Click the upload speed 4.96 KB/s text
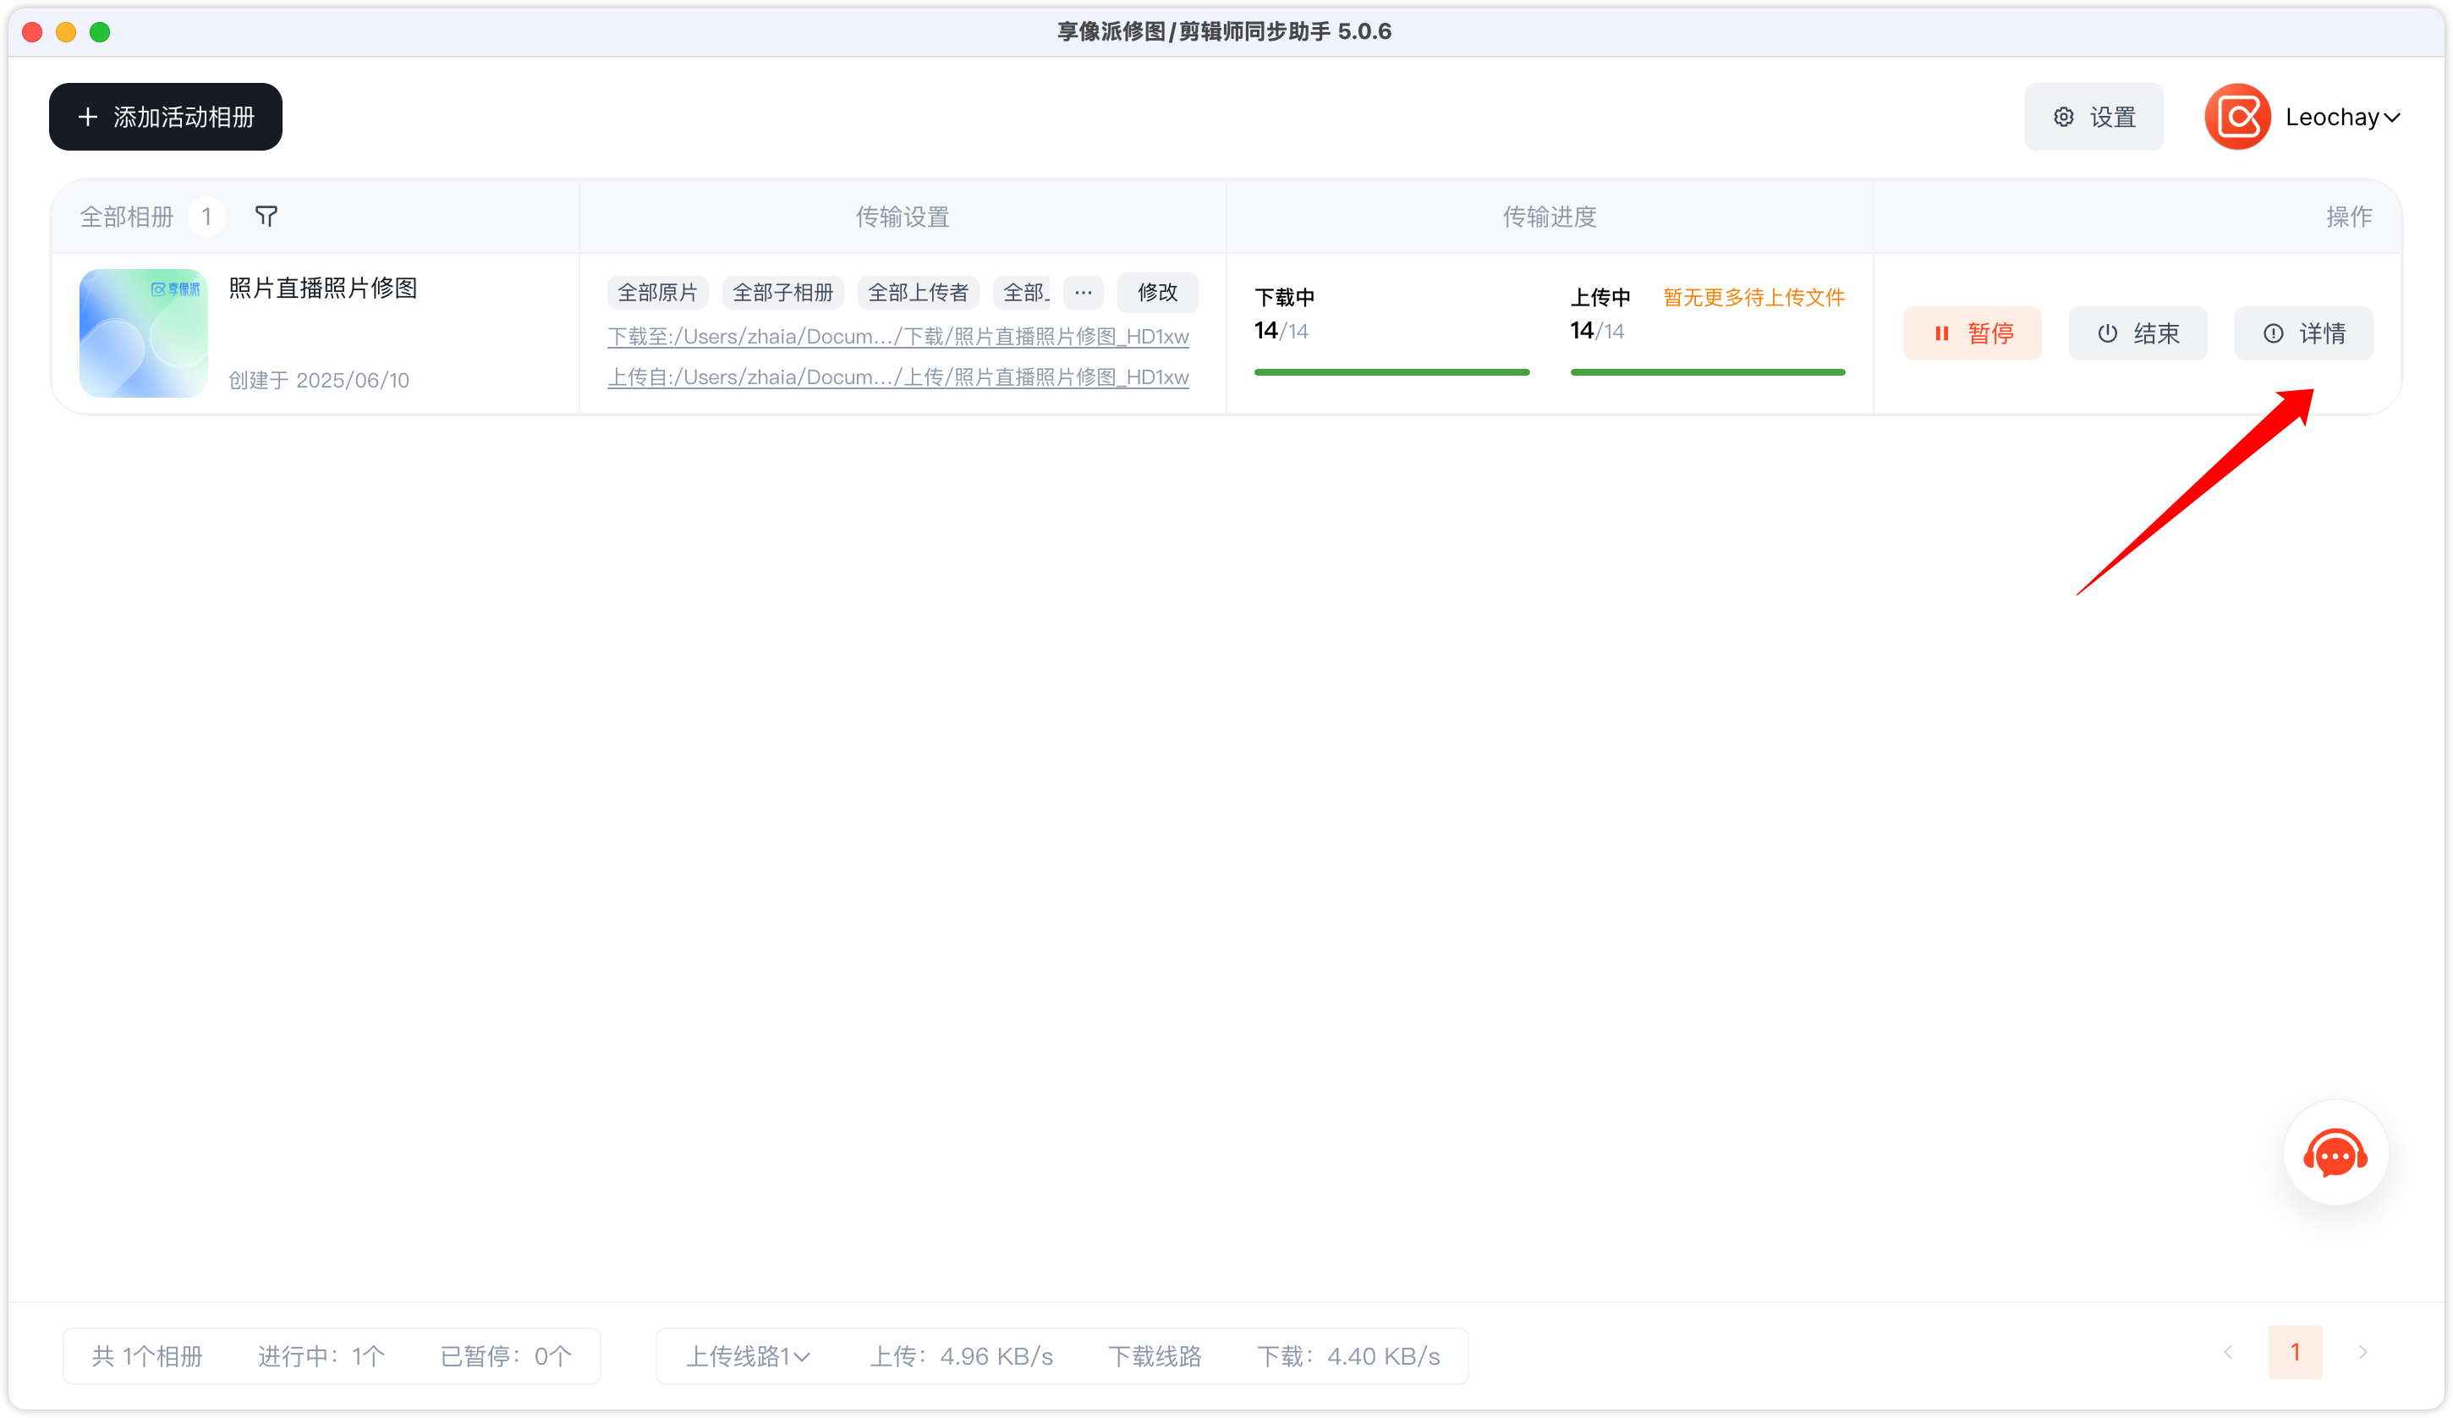This screenshot has width=2453, height=1418. tap(961, 1356)
